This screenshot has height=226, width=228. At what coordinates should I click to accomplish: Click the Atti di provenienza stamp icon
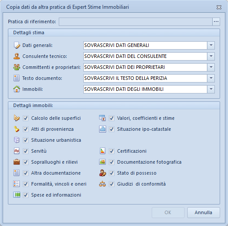tap(17, 129)
